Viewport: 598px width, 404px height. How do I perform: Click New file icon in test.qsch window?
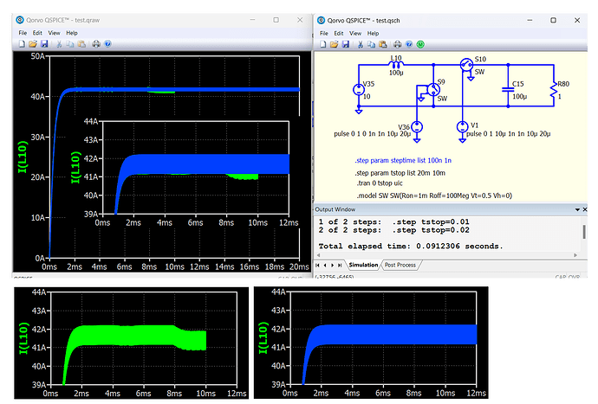pyautogui.click(x=323, y=44)
